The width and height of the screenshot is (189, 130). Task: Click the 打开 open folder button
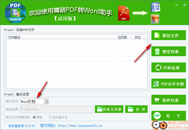click(136, 109)
